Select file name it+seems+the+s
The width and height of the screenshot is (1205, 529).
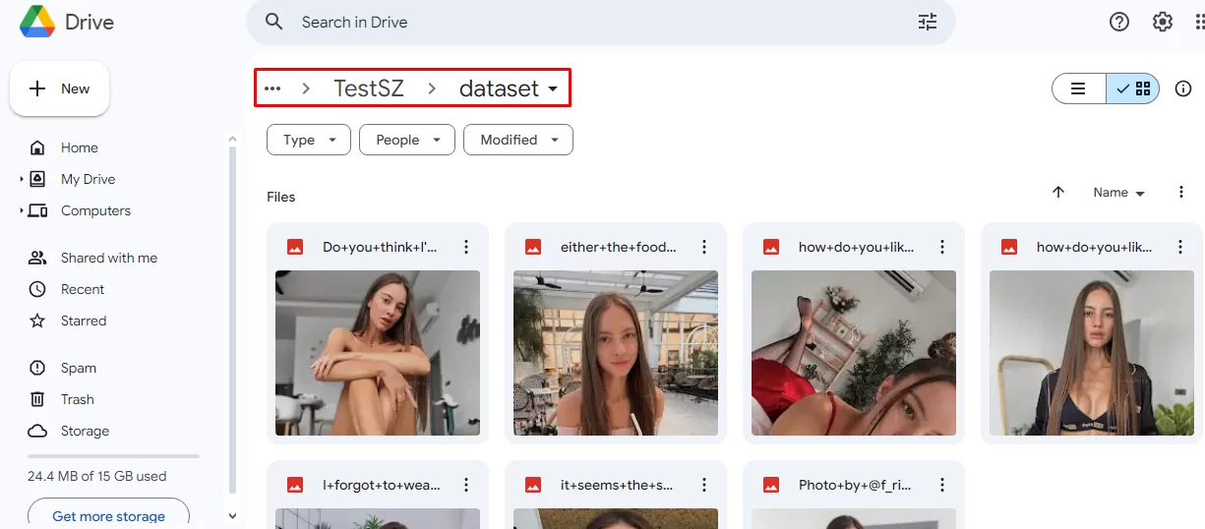(x=617, y=485)
